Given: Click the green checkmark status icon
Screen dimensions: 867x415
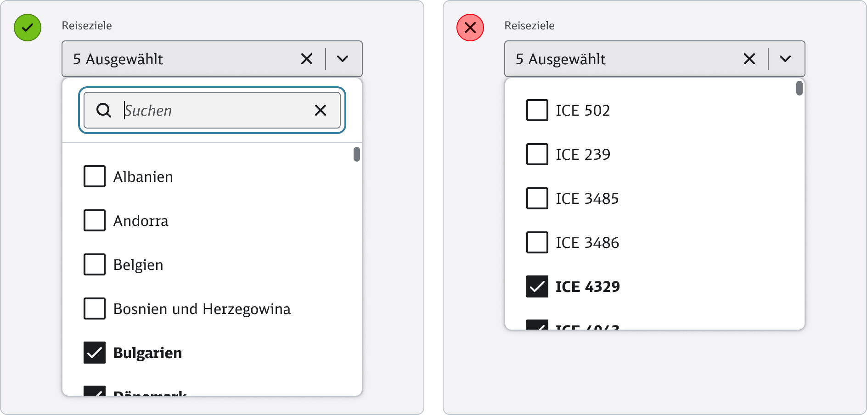Looking at the screenshot, I should point(28,28).
